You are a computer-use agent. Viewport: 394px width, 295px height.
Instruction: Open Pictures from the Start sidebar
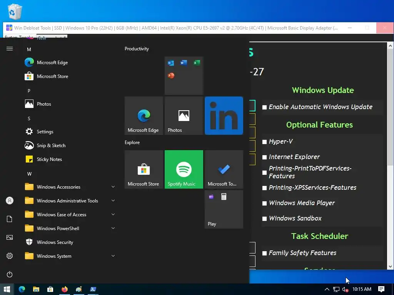coord(10,237)
